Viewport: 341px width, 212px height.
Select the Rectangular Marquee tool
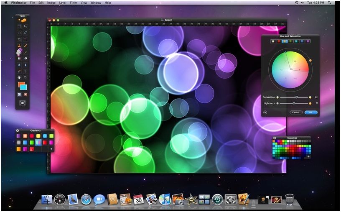click(x=19, y=26)
